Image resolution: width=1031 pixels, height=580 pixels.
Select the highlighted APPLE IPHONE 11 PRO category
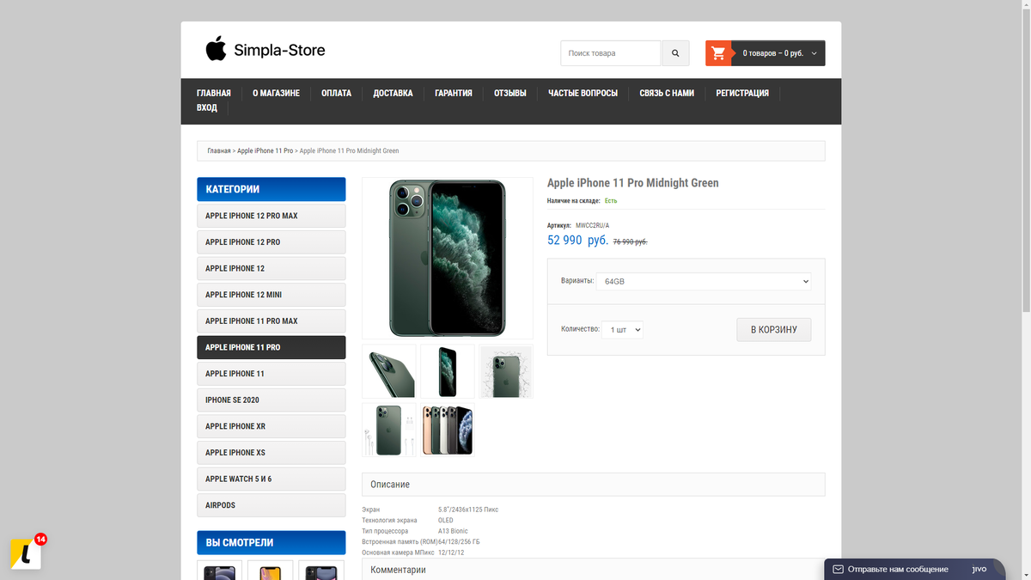pyautogui.click(x=271, y=347)
